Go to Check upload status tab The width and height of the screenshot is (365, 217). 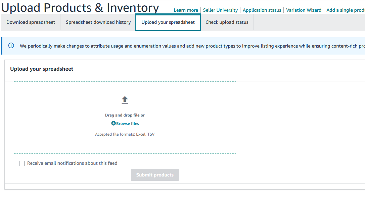coord(227,22)
